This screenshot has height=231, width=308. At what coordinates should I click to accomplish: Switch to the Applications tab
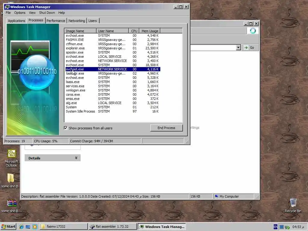pyautogui.click(x=17, y=21)
